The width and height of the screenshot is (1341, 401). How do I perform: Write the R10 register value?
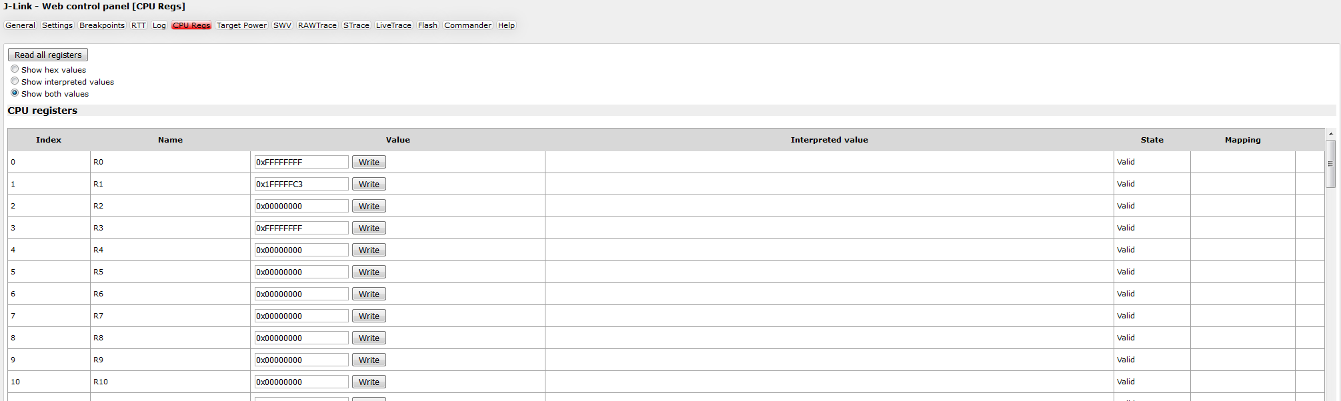[369, 382]
